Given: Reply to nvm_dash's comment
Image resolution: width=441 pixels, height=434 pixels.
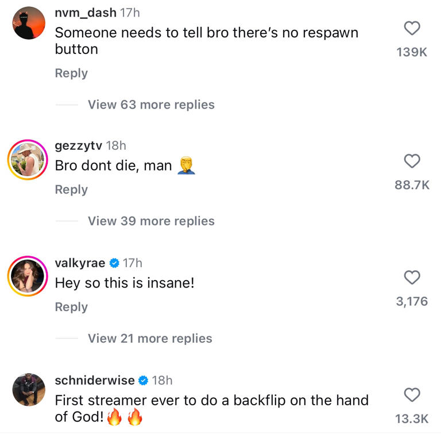Looking at the screenshot, I should tap(71, 73).
